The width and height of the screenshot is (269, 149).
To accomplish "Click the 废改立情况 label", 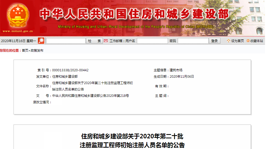I will click(x=42, y=102).
